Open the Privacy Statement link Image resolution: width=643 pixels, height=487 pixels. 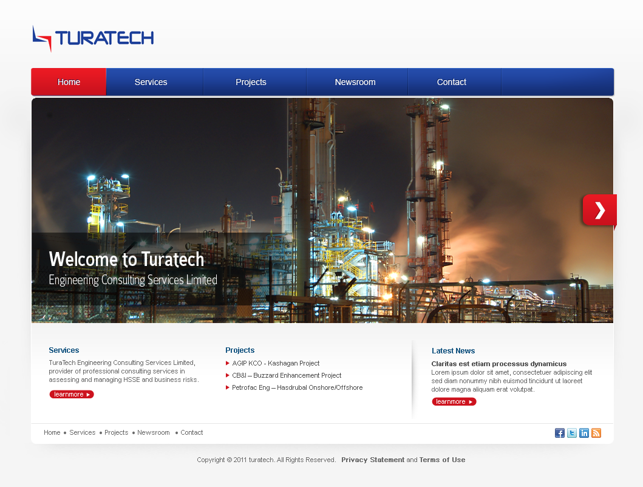coord(372,460)
